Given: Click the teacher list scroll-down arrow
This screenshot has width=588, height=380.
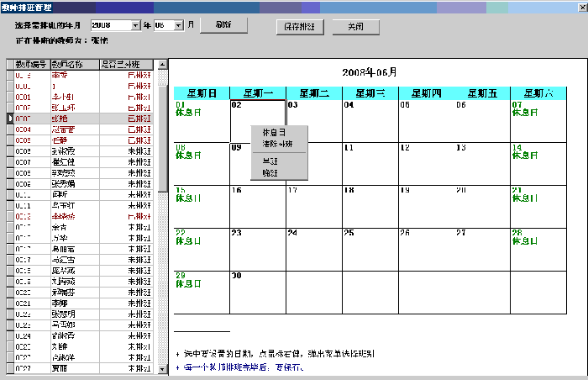Looking at the screenshot, I should (162, 369).
